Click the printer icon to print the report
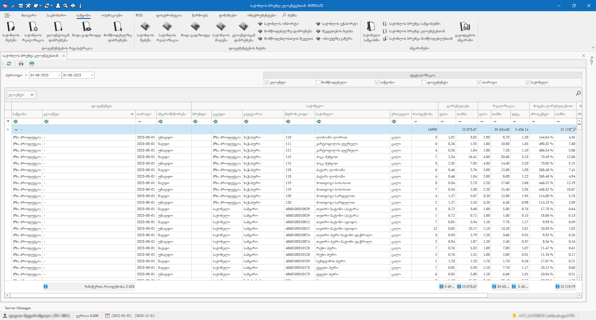 (21, 64)
